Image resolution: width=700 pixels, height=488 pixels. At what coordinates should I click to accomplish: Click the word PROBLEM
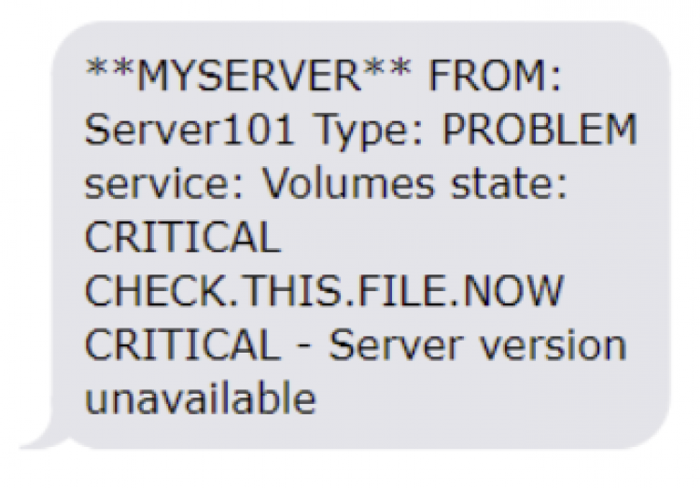tap(539, 130)
